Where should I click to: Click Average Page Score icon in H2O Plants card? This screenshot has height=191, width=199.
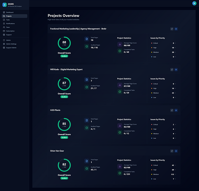point(120,126)
